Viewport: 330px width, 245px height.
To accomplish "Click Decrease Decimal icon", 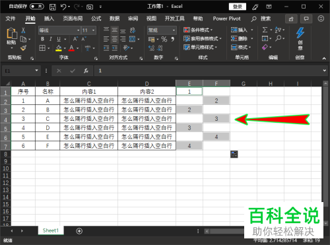I will click(x=160, y=48).
